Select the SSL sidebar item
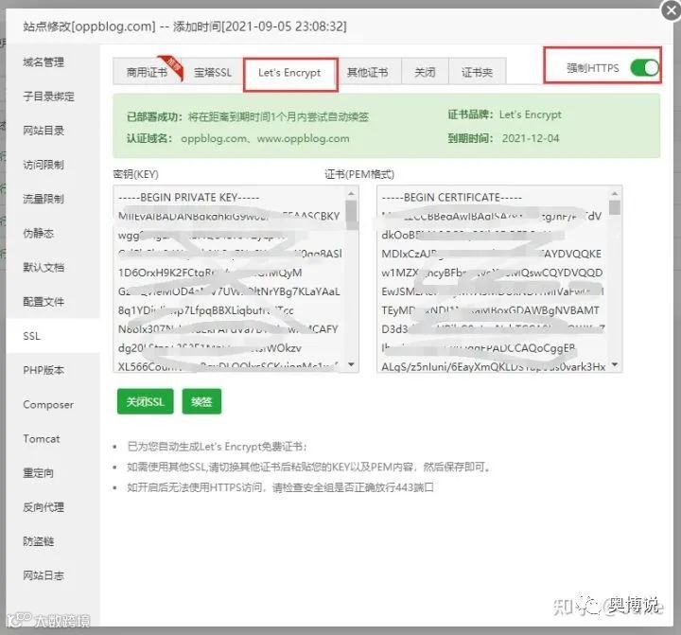This screenshot has height=635, width=681. pyautogui.click(x=53, y=336)
